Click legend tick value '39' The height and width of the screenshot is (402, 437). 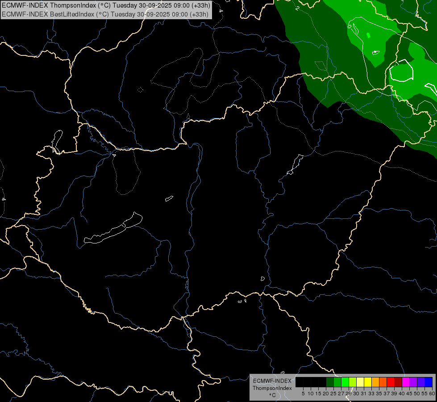[x=394, y=394]
